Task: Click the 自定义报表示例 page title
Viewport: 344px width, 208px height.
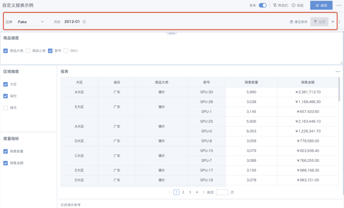Action: pyautogui.click(x=18, y=5)
